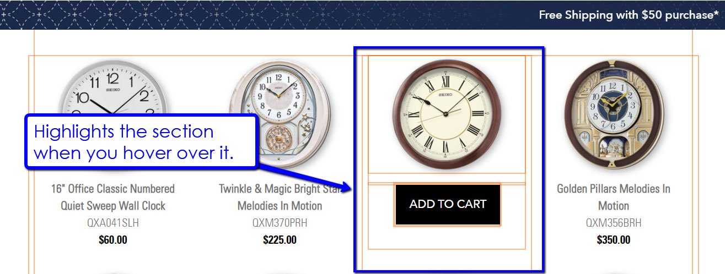This screenshot has width=725, height=274.
Task: Click the blue arrow pointing to ADD TO CART
Action: tap(303, 177)
